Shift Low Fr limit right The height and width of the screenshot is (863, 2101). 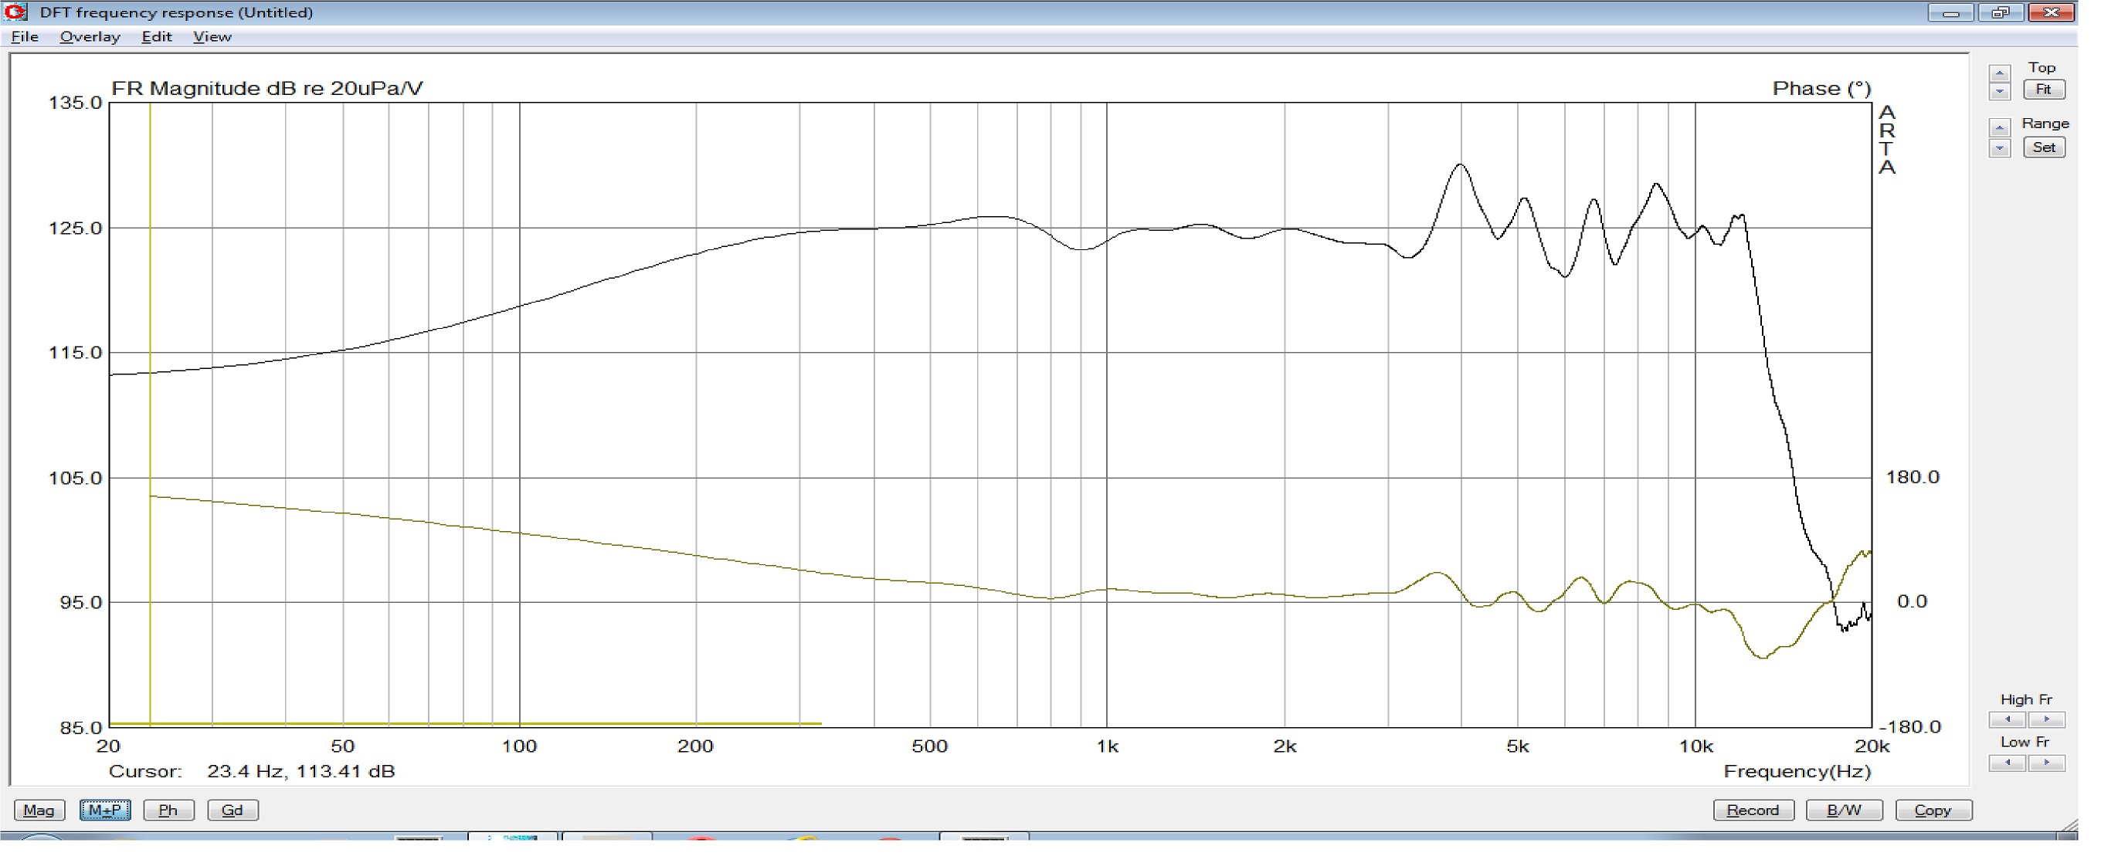coord(2046,763)
